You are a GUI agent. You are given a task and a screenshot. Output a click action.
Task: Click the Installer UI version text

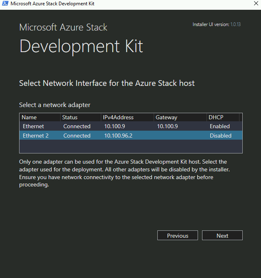[x=217, y=24]
